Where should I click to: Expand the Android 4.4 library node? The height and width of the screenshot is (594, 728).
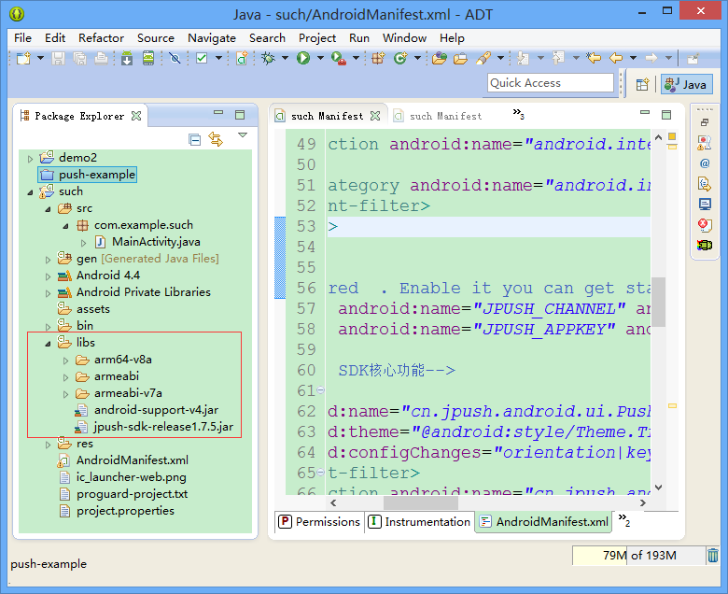point(48,276)
